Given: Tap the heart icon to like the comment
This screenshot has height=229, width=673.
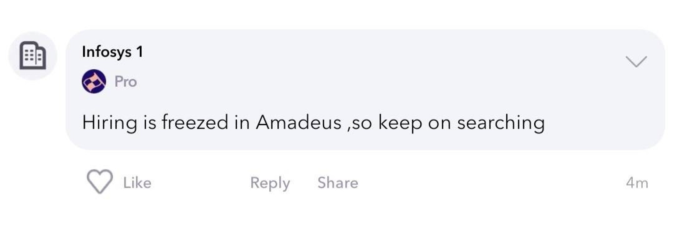Looking at the screenshot, I should point(100,181).
